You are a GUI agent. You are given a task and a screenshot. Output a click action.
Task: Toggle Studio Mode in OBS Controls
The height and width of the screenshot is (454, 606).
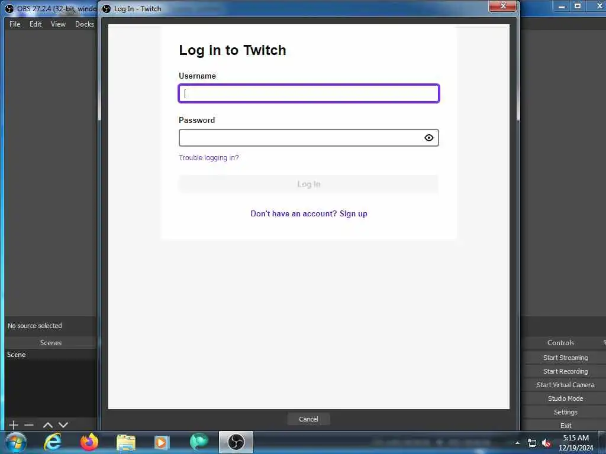pos(565,398)
